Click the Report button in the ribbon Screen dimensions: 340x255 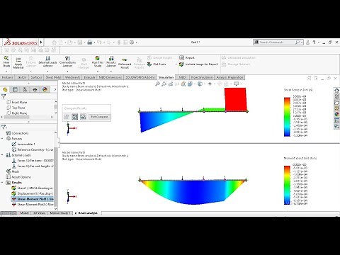(x=187, y=57)
